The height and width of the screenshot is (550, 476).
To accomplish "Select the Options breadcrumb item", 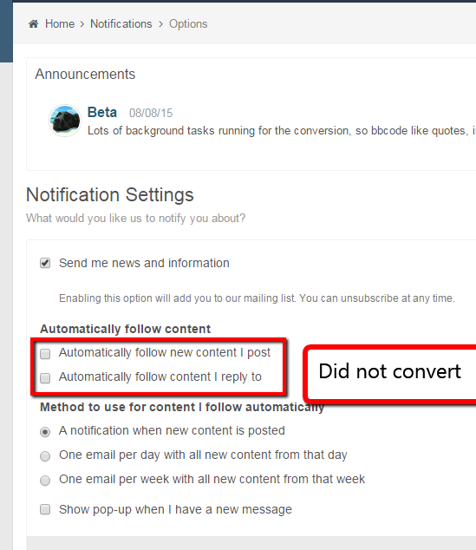I will coord(188,23).
